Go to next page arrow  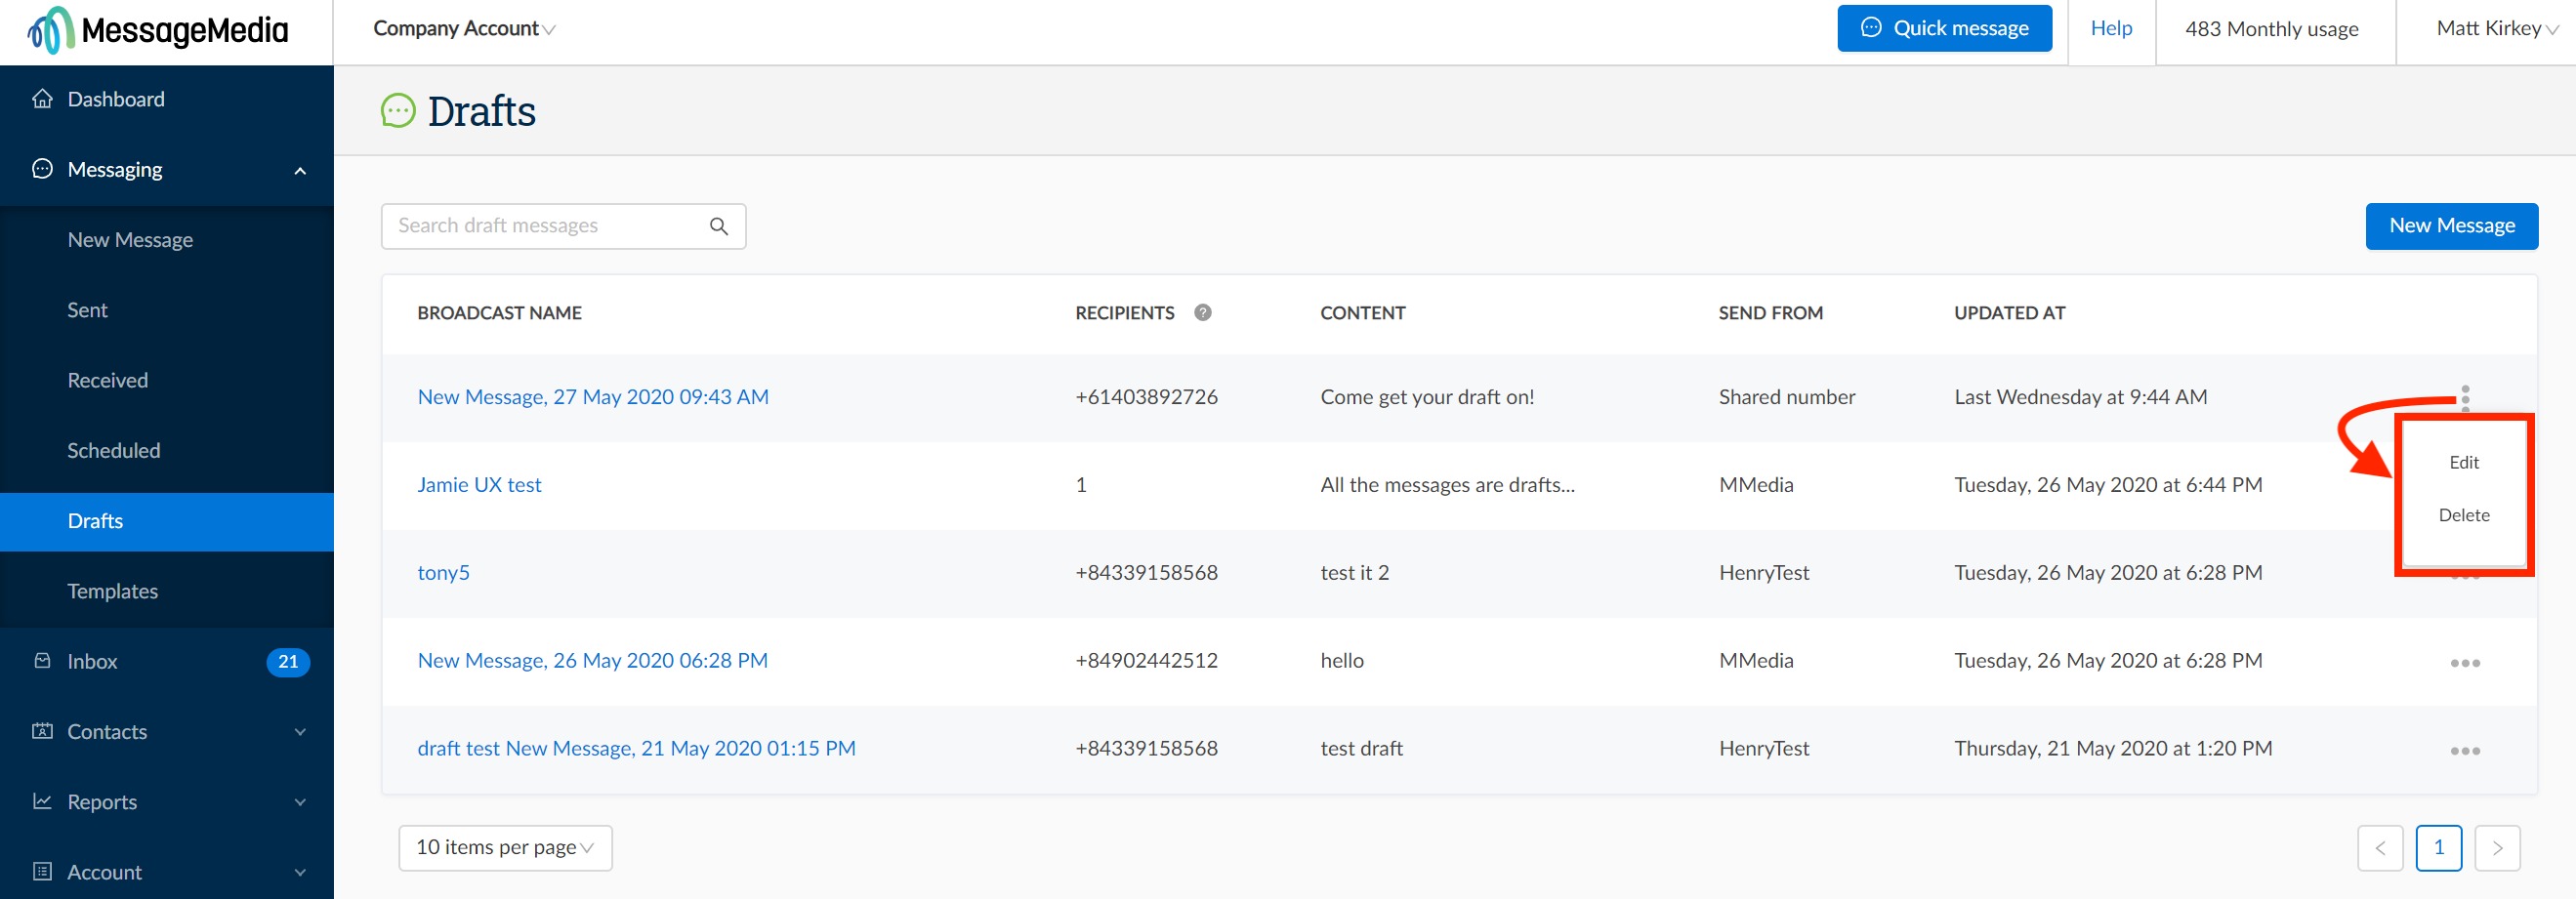(2497, 848)
